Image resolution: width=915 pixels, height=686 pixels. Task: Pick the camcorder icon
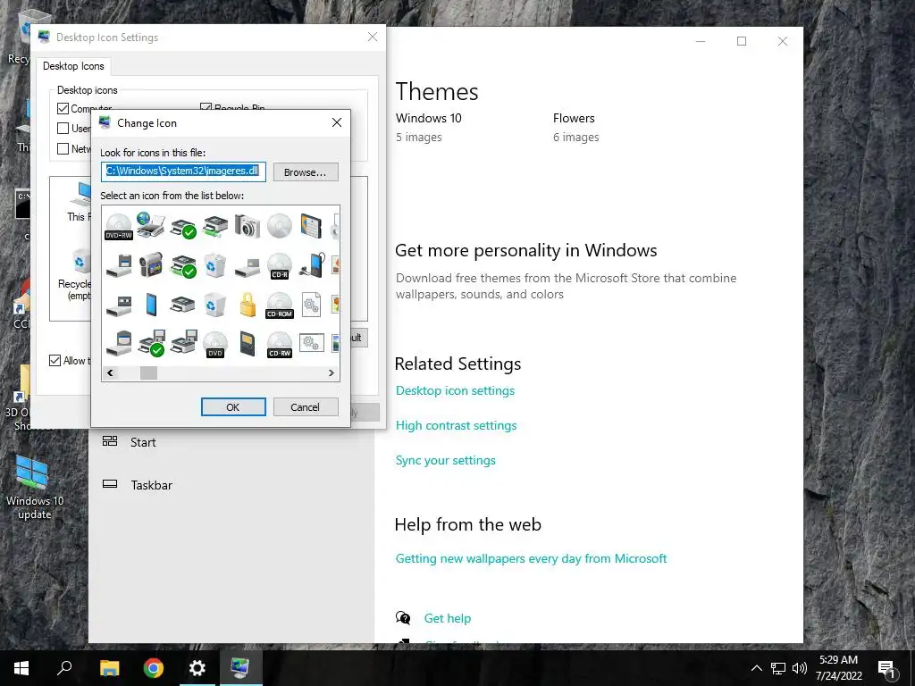[x=150, y=264]
